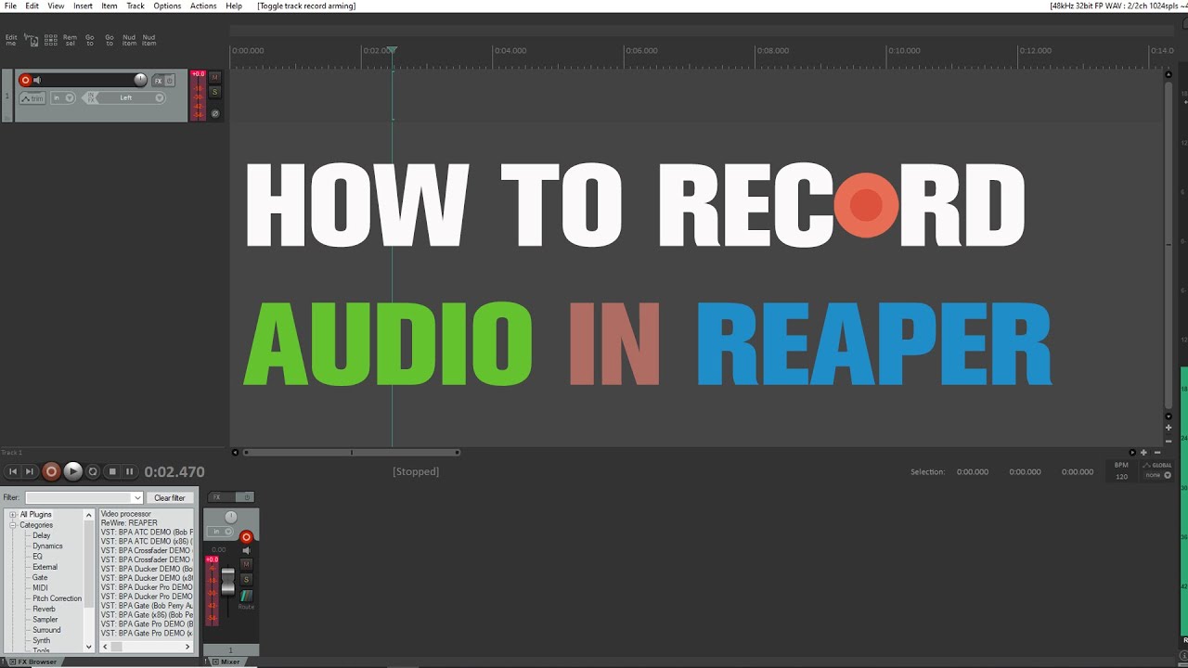Viewport: 1188px width, 668px height.
Task: Open the Item menu
Action: coord(110,6)
